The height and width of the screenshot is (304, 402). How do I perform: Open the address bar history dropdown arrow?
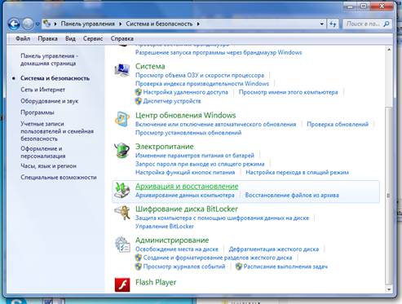coord(322,24)
